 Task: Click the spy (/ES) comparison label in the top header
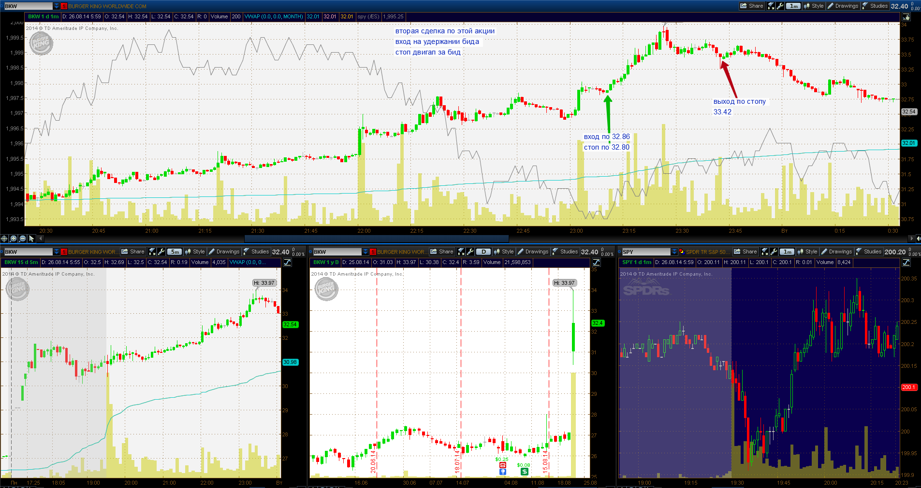click(x=368, y=16)
